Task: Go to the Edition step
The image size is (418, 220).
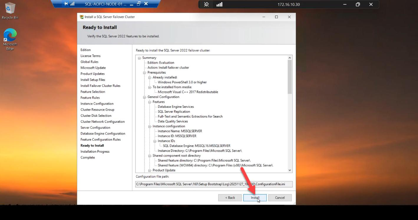Action: point(86,50)
